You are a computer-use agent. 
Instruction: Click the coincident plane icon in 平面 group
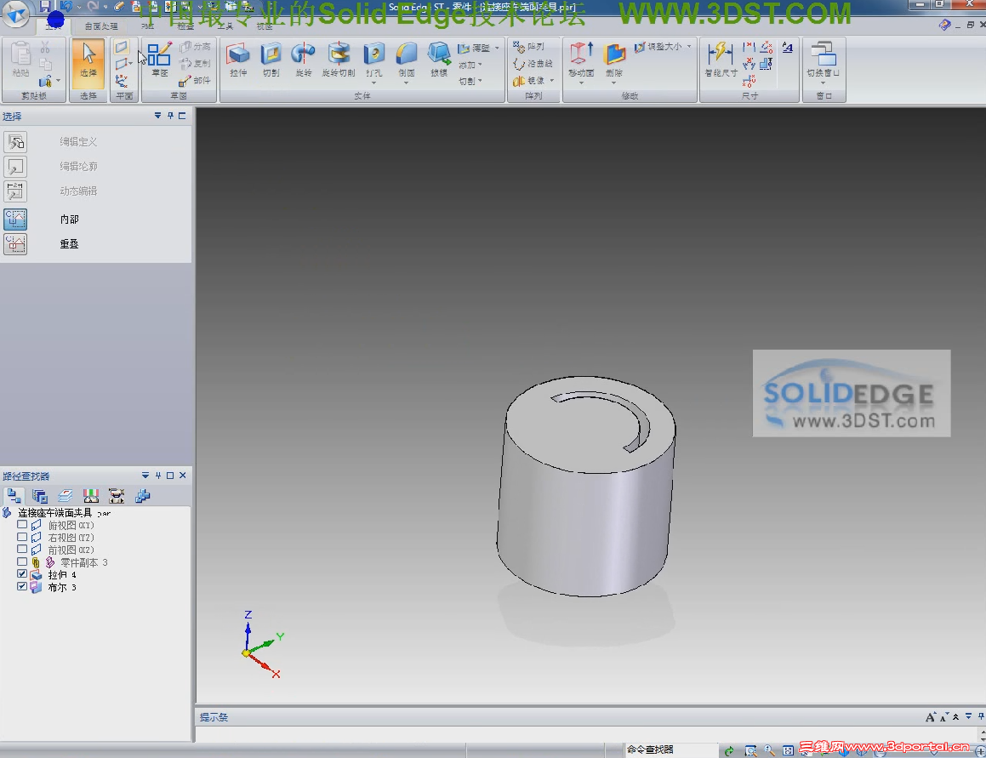click(x=122, y=47)
